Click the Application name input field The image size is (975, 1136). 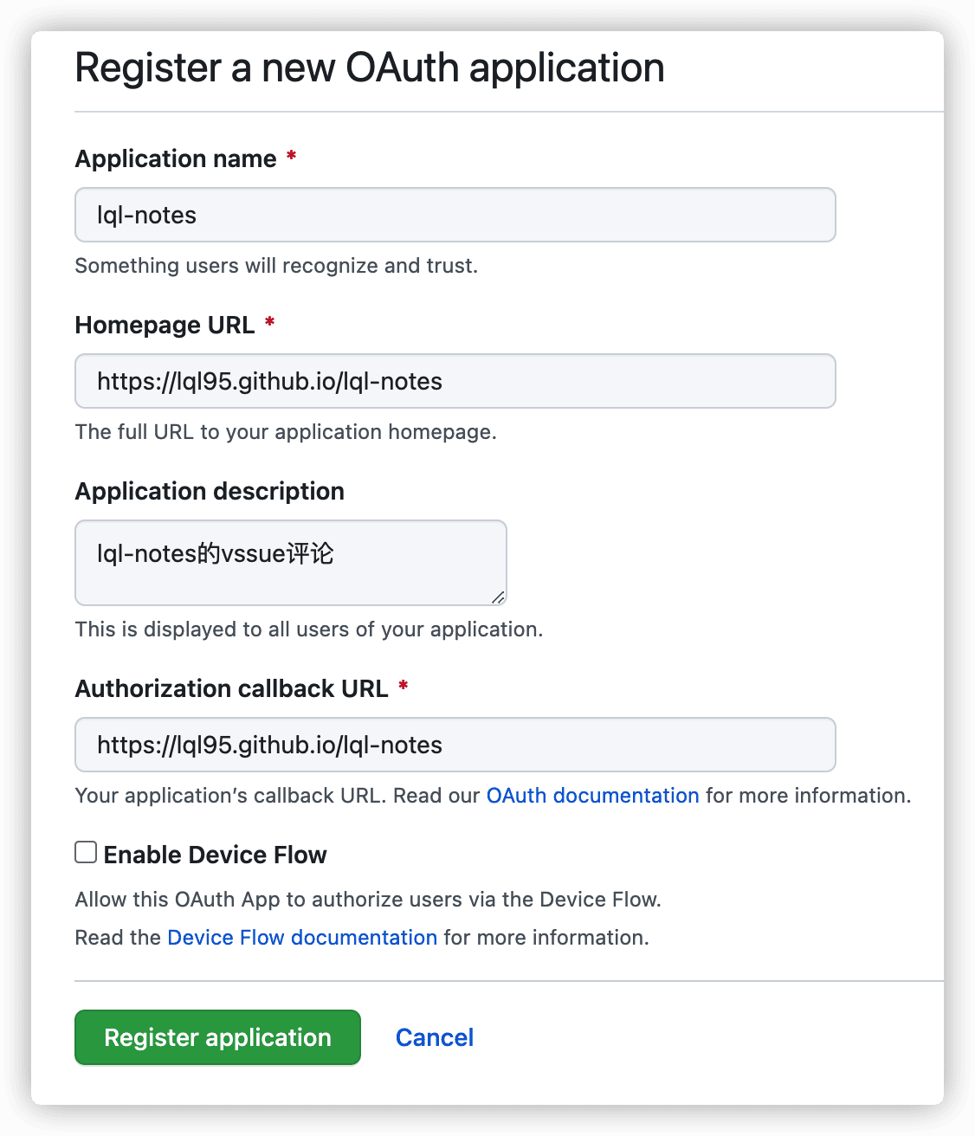click(455, 215)
